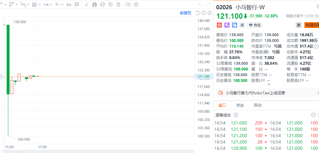
Task: Click the 100.500 low price label on chart
Action: pyautogui.click(x=23, y=139)
